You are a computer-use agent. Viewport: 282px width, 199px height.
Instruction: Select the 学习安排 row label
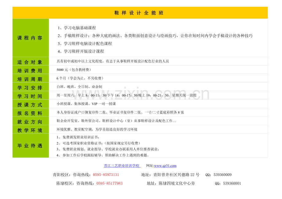pos(30,88)
